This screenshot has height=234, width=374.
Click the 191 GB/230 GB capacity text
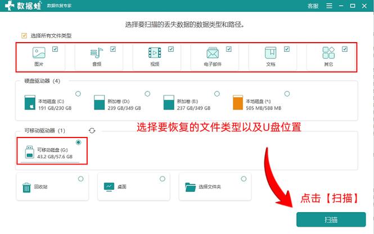(x=55, y=108)
